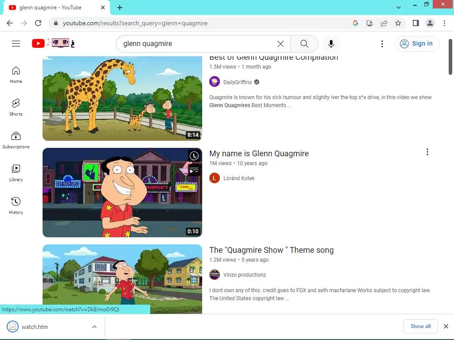Open DailyGriffins channel link
454x340 pixels.
(238, 82)
